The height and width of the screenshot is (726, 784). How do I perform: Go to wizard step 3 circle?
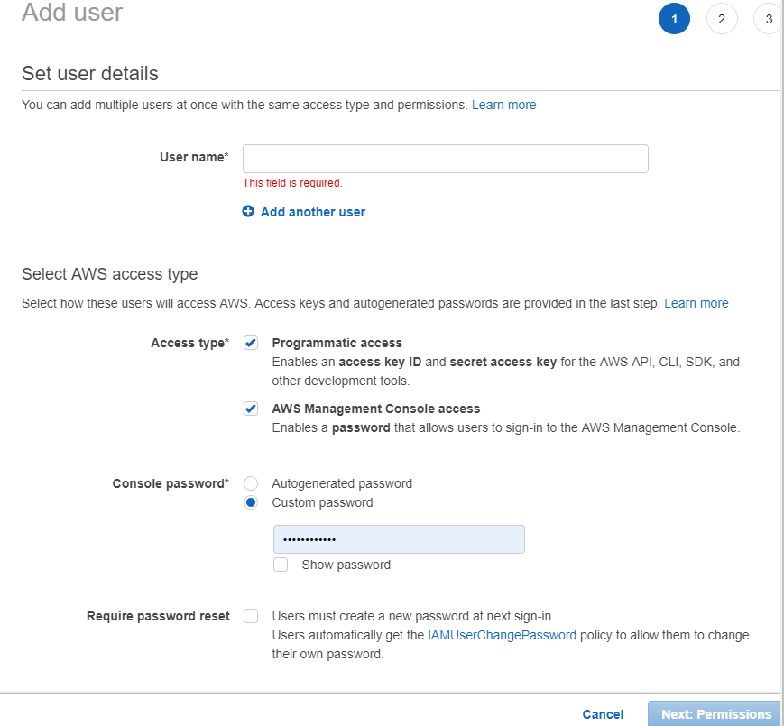point(768,19)
